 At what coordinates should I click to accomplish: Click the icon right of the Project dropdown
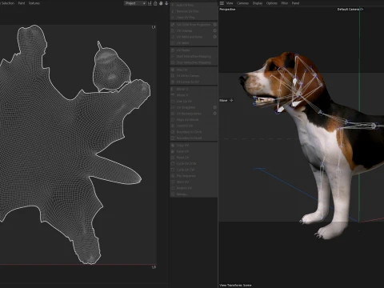click(x=150, y=3)
